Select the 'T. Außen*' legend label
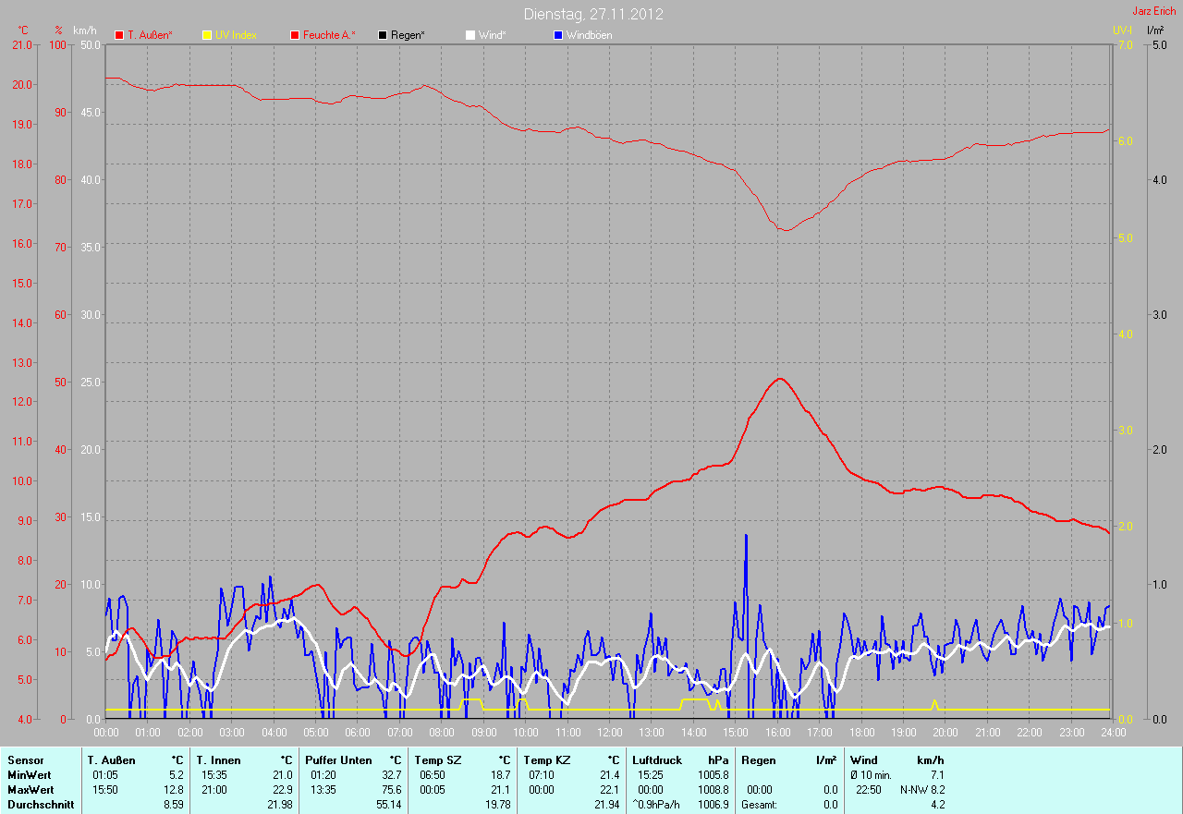1183x814 pixels. tap(150, 35)
